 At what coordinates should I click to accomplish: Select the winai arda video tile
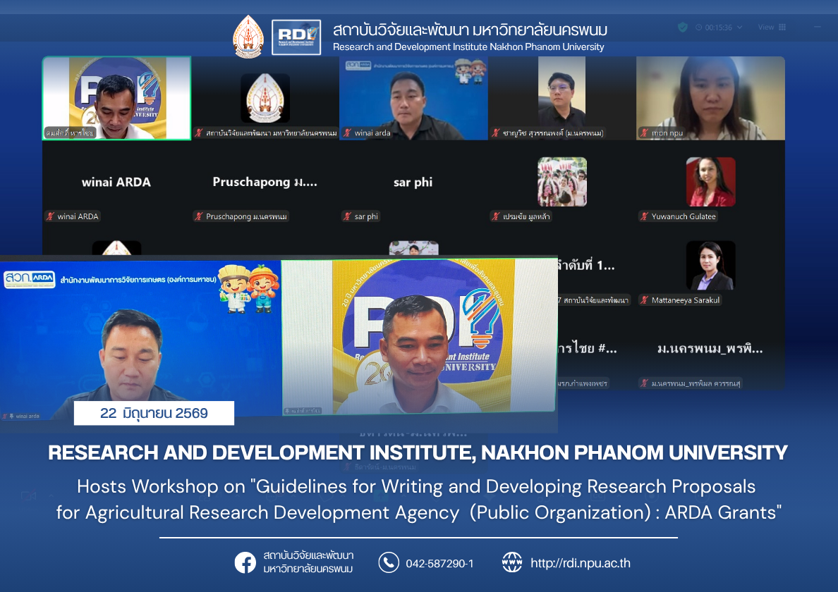point(413,98)
